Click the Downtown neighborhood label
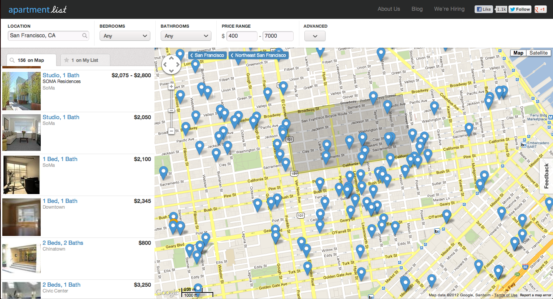 [x=54, y=207]
